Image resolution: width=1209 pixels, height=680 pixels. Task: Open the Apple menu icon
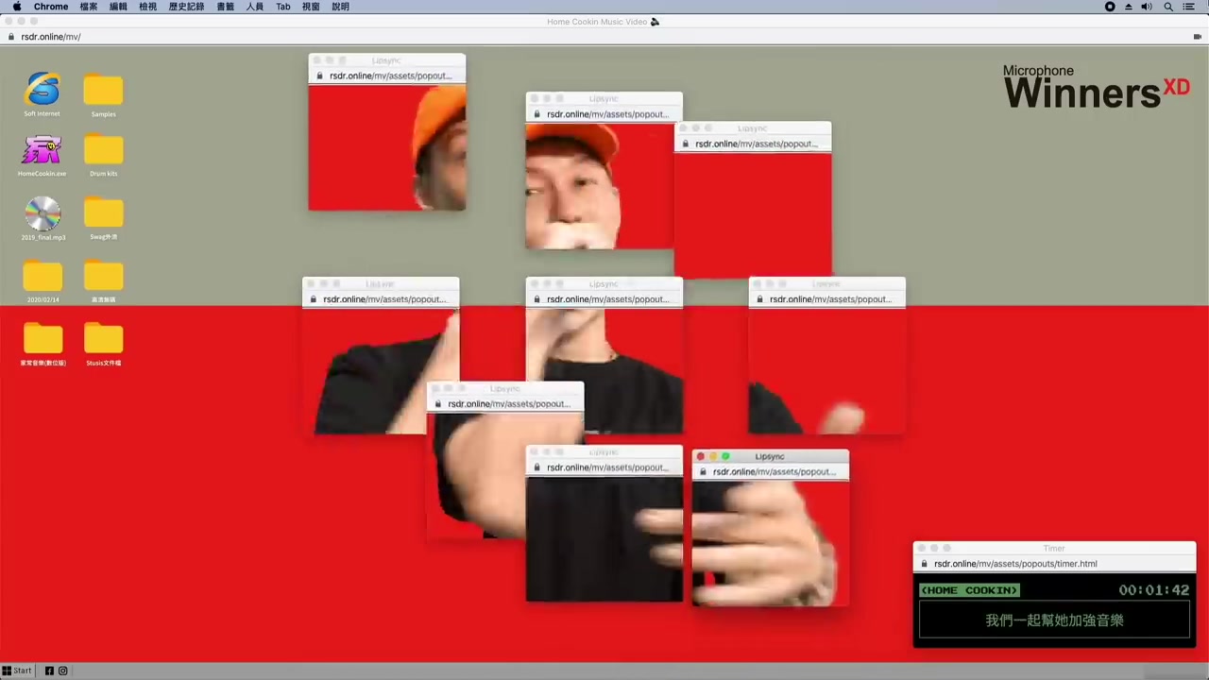click(16, 7)
